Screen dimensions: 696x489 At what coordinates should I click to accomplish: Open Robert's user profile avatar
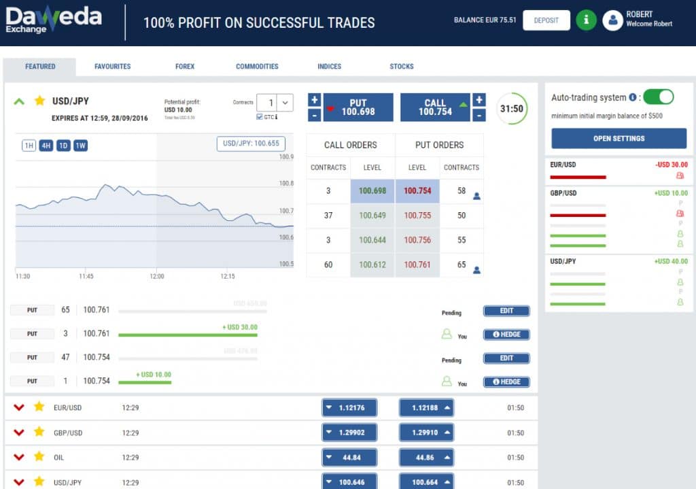612,20
